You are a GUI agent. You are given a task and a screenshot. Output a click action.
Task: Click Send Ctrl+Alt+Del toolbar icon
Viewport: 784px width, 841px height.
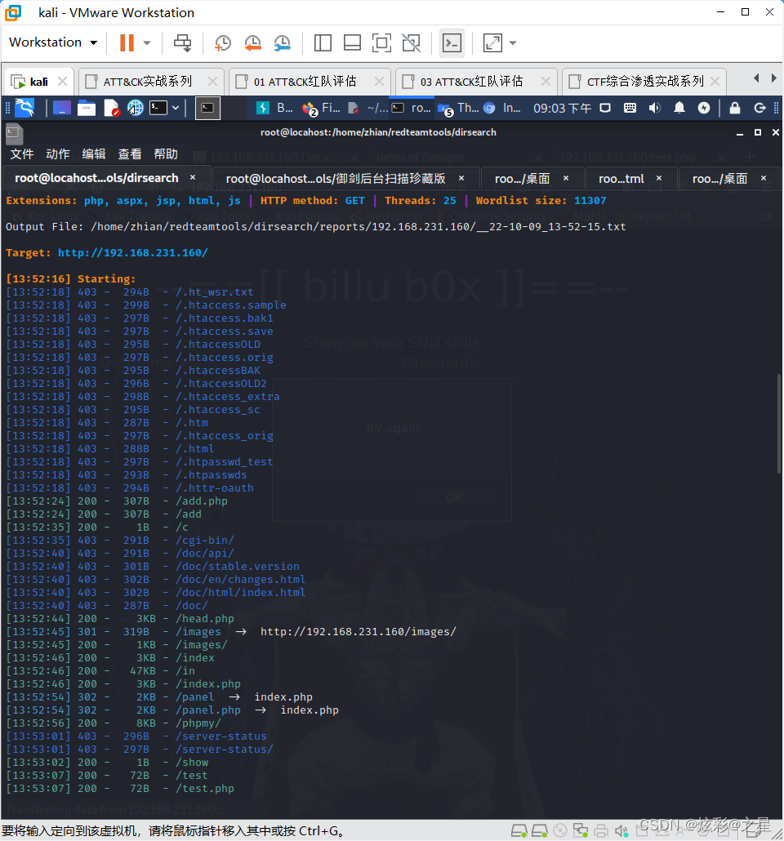point(182,43)
